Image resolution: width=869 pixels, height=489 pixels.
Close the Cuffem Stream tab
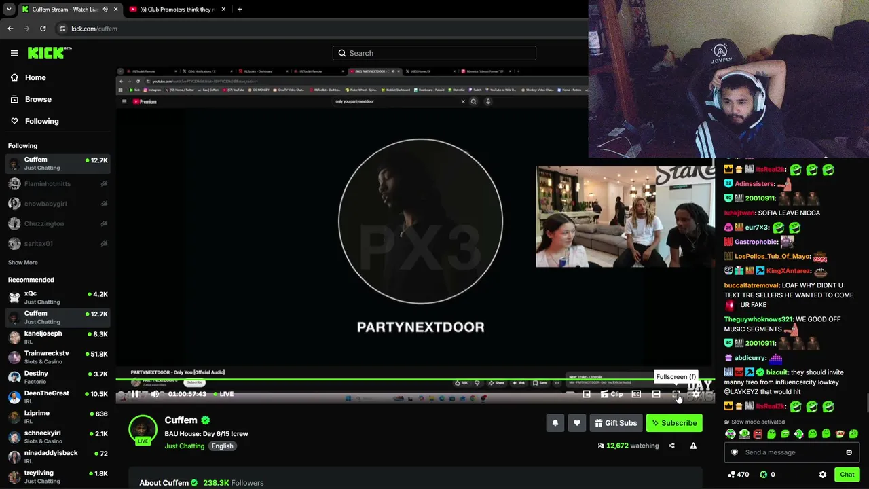click(x=116, y=10)
